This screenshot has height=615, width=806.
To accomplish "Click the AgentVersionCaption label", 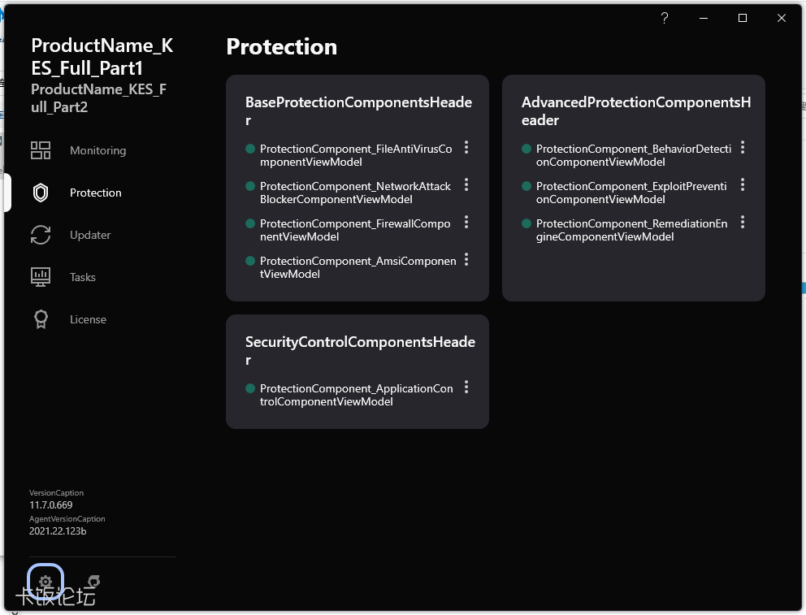I will 67,519.
